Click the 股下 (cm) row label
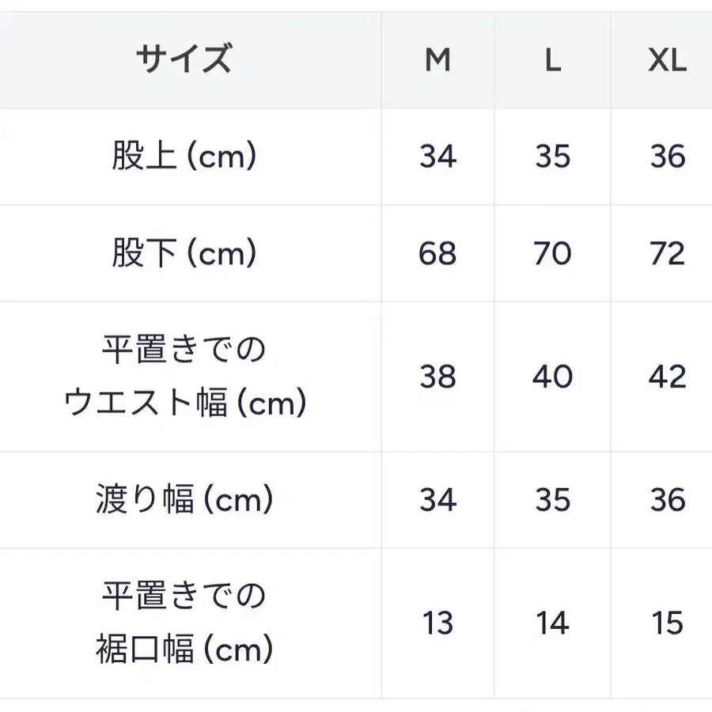 click(x=184, y=253)
